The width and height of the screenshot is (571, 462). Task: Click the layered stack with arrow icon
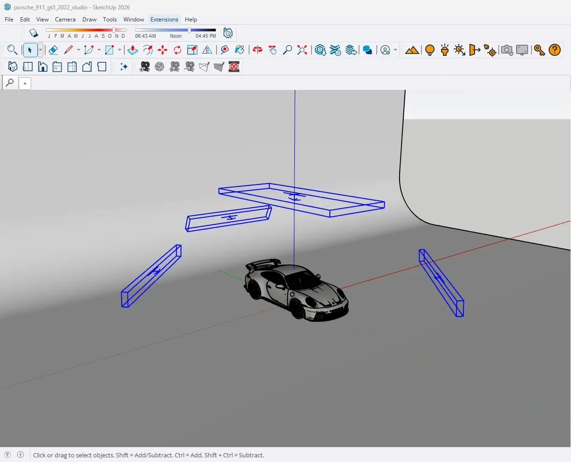[x=351, y=50]
